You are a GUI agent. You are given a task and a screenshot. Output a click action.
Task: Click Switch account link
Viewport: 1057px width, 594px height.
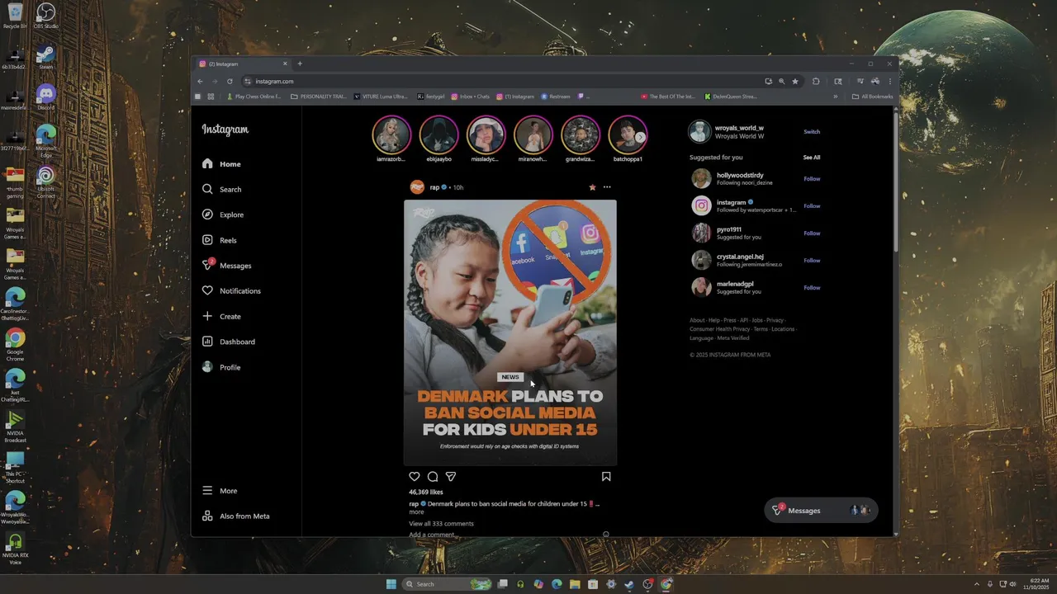pos(812,132)
